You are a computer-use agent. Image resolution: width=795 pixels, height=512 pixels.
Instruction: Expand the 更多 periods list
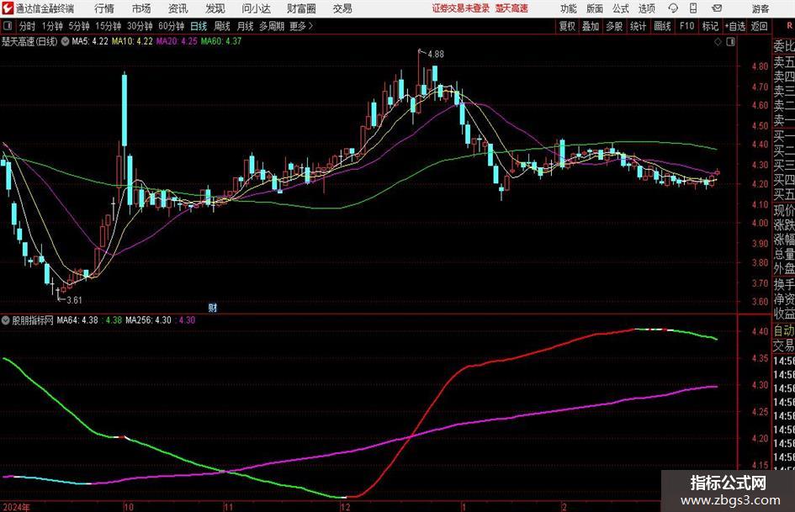click(301, 26)
